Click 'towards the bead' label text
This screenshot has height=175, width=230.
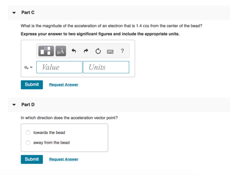click(x=49, y=133)
